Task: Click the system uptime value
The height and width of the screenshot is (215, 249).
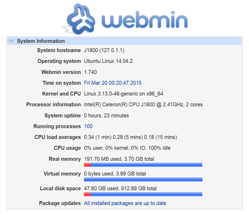Action: (106, 116)
